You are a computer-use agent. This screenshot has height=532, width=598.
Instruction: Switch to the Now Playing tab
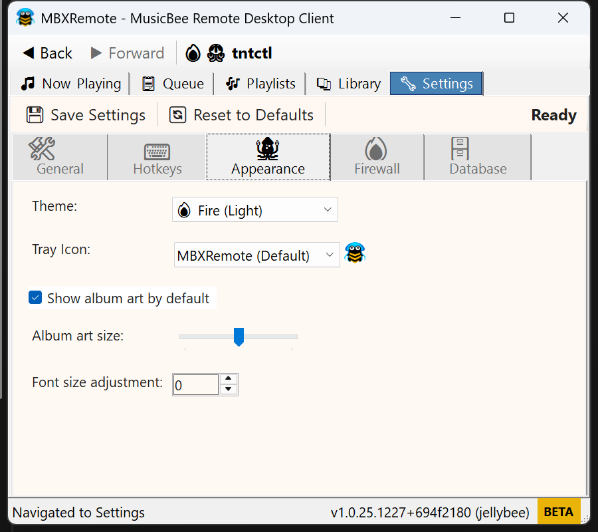(70, 84)
